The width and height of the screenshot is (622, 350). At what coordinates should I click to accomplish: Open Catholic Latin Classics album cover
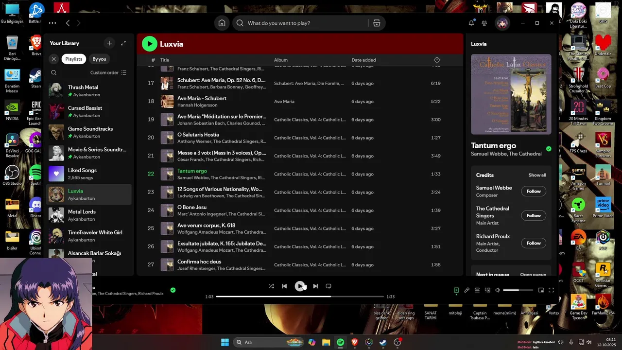coord(511,94)
